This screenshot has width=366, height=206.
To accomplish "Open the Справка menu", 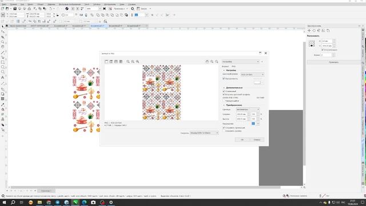I will pyautogui.click(x=132, y=5).
